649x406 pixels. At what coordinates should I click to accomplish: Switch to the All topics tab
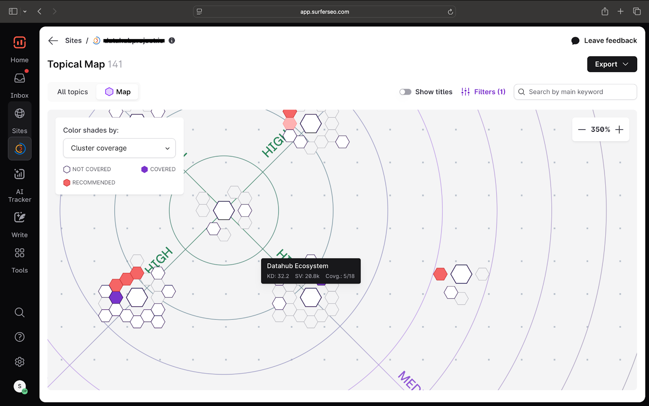coord(73,92)
